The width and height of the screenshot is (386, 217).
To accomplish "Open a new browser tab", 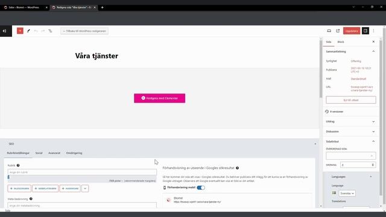I will (x=102, y=7).
